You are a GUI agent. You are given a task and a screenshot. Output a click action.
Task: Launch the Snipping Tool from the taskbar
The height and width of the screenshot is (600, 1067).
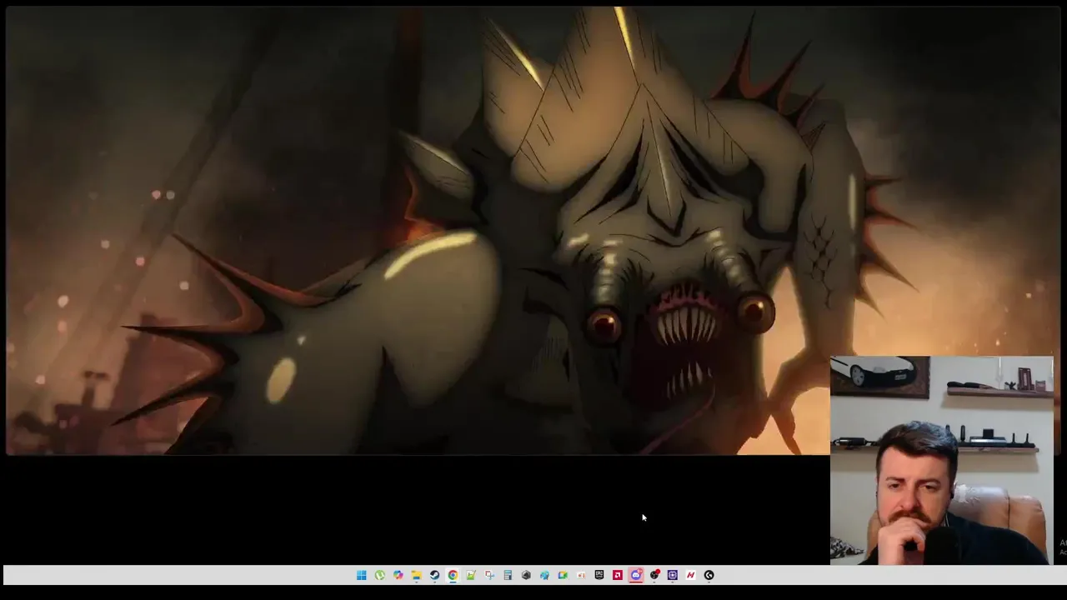tap(489, 575)
